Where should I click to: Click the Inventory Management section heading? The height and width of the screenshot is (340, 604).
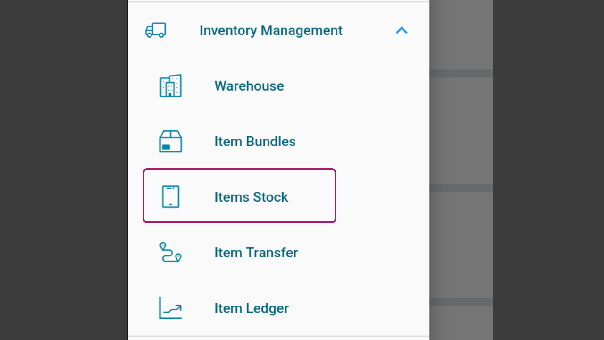click(x=271, y=30)
